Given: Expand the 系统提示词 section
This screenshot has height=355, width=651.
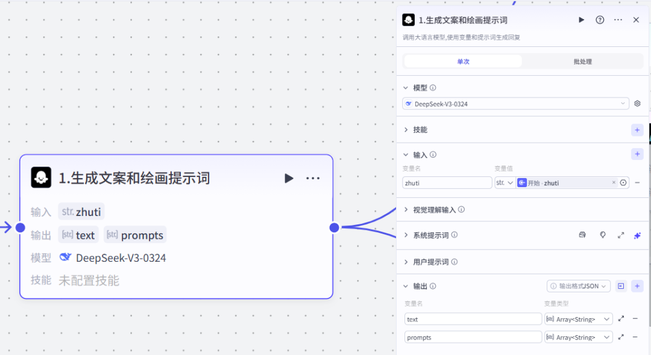Looking at the screenshot, I should [406, 235].
